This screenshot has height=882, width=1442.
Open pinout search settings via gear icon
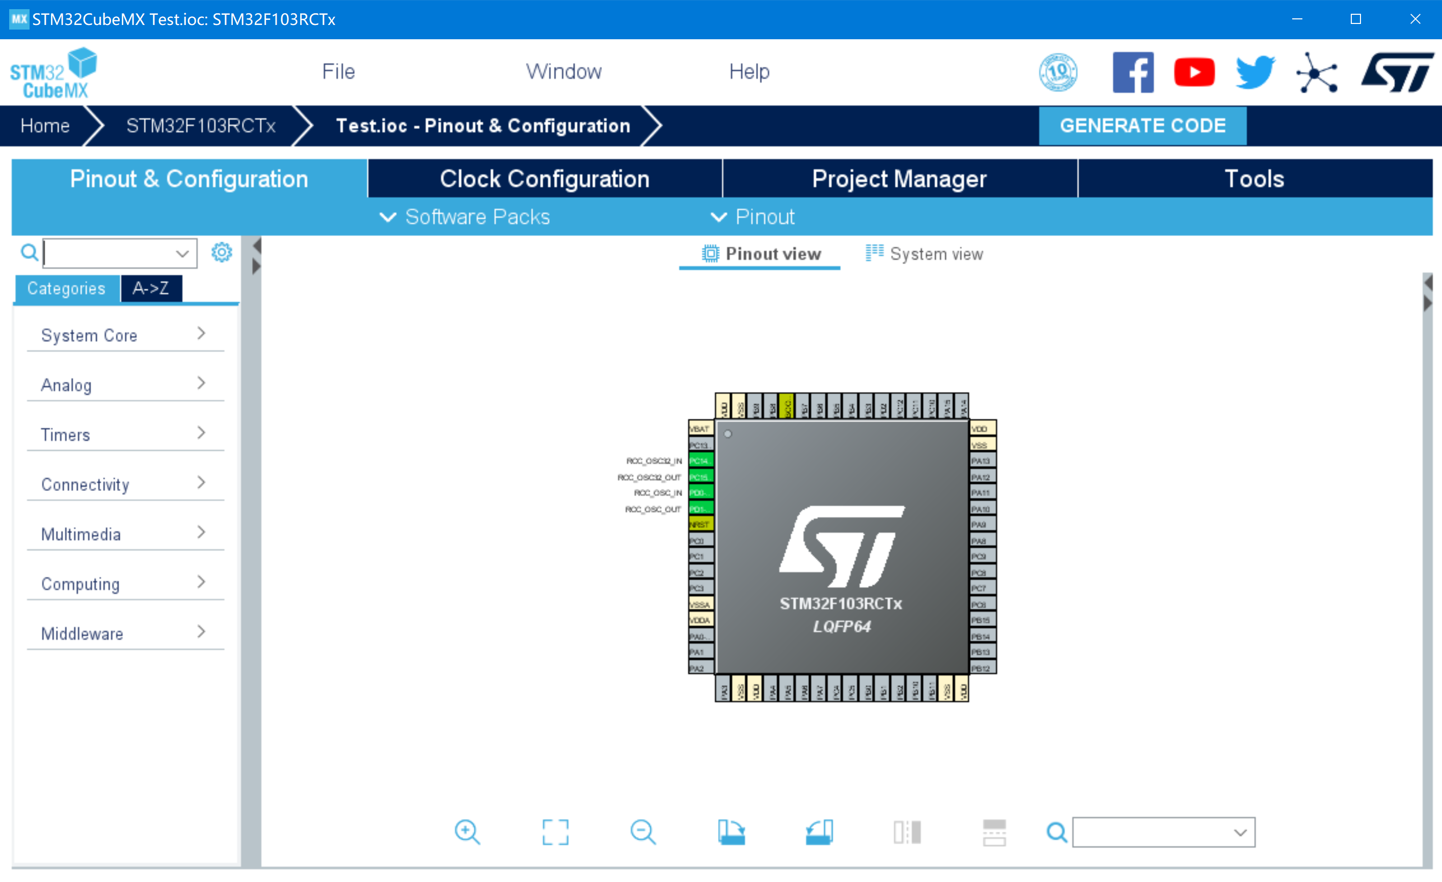point(221,252)
